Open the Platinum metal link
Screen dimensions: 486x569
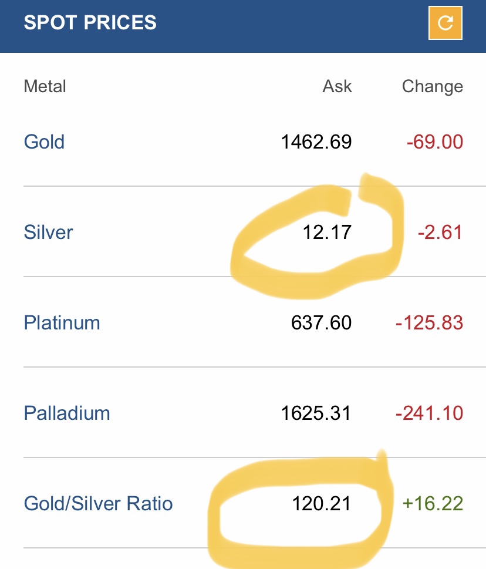[62, 322]
